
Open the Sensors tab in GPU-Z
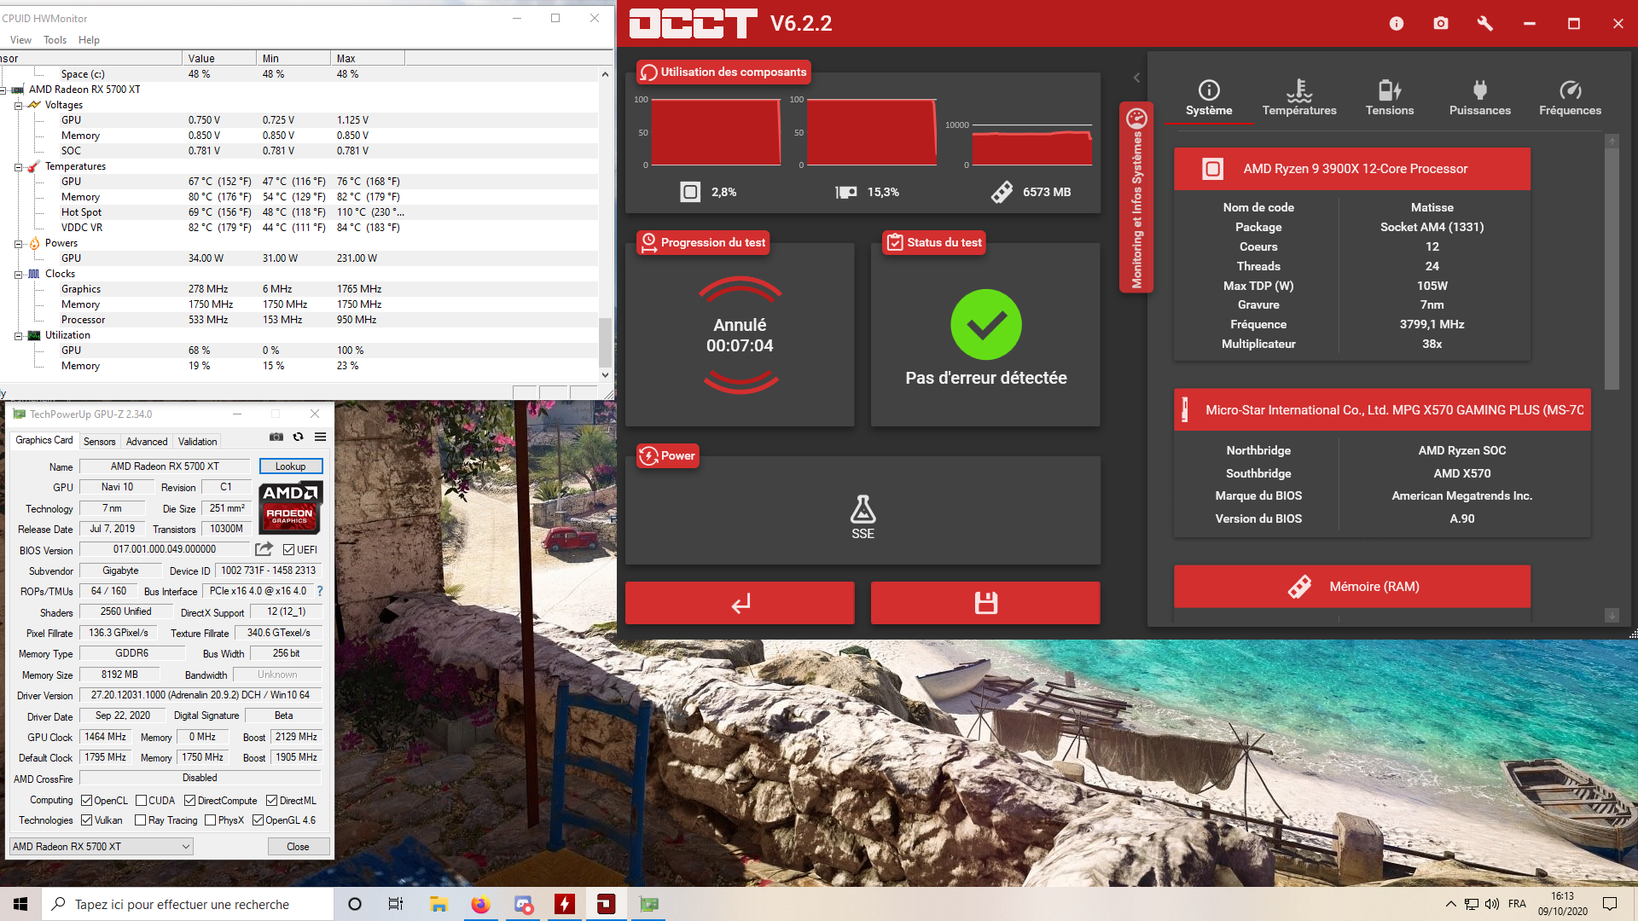99,442
